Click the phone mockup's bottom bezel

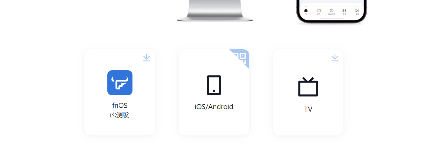point(331,21)
